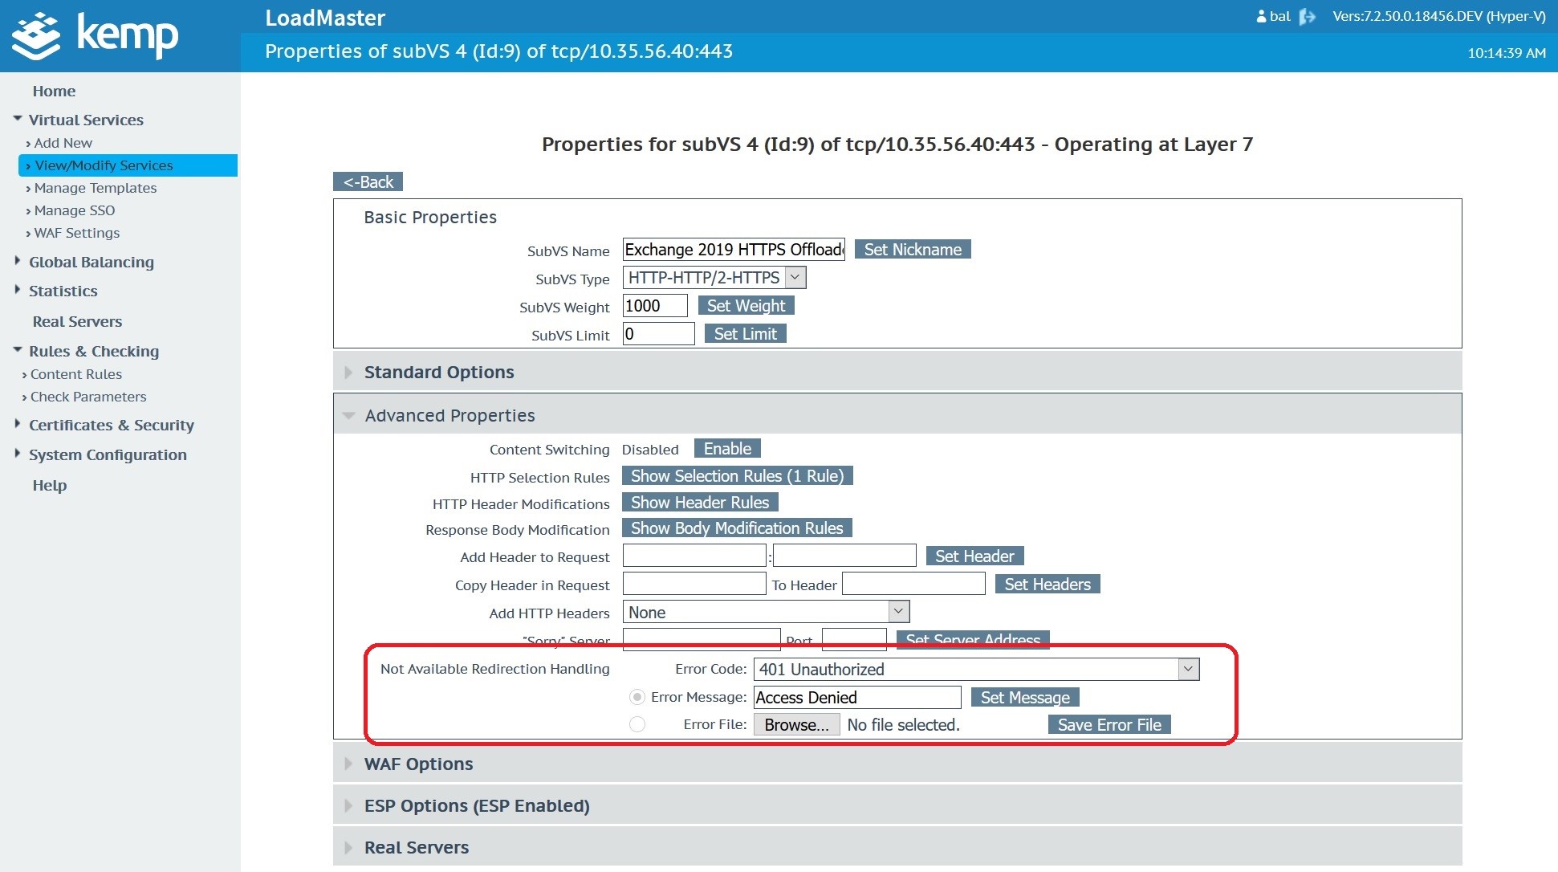Open the SubVS Type dropdown
The width and height of the screenshot is (1558, 872).
pos(795,278)
